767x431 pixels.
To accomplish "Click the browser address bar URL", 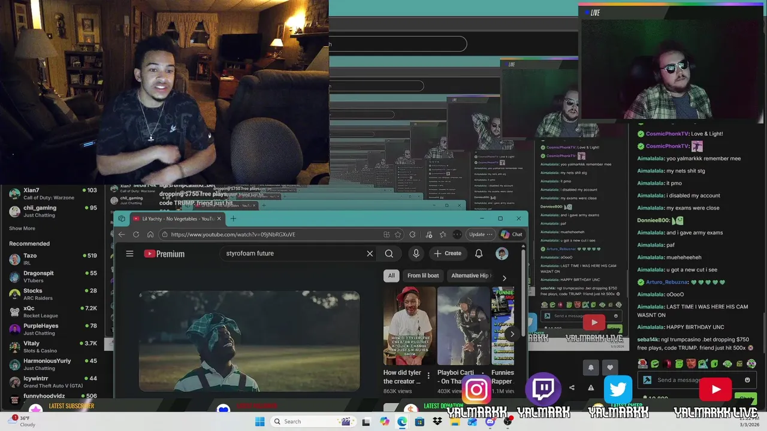I will pos(233,235).
